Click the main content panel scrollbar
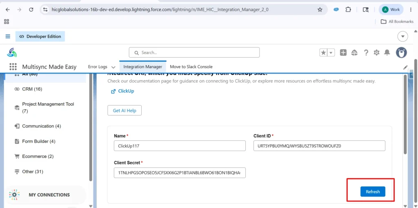Screen dimensions: 418x208 405,115
